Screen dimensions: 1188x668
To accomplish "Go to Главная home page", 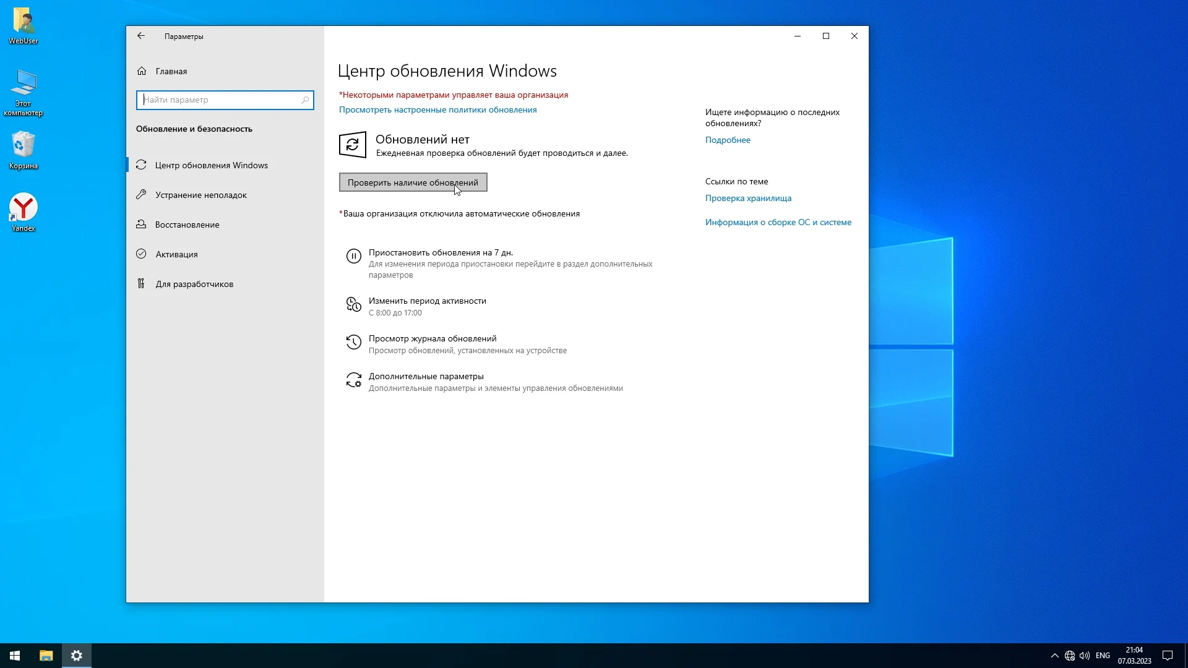I will (171, 71).
